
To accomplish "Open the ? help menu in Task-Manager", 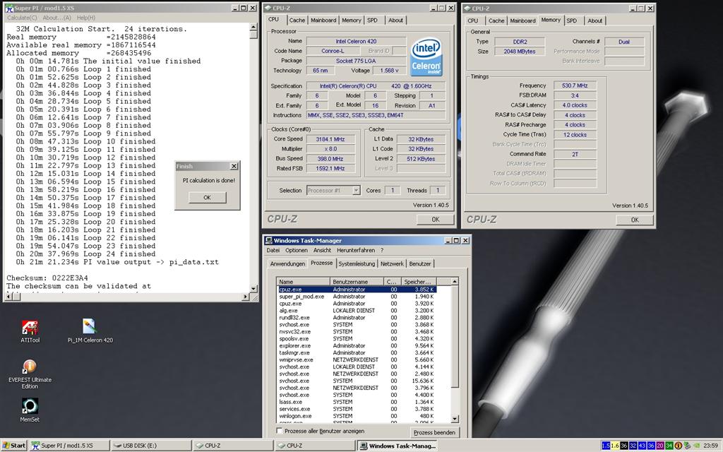I will [x=382, y=251].
